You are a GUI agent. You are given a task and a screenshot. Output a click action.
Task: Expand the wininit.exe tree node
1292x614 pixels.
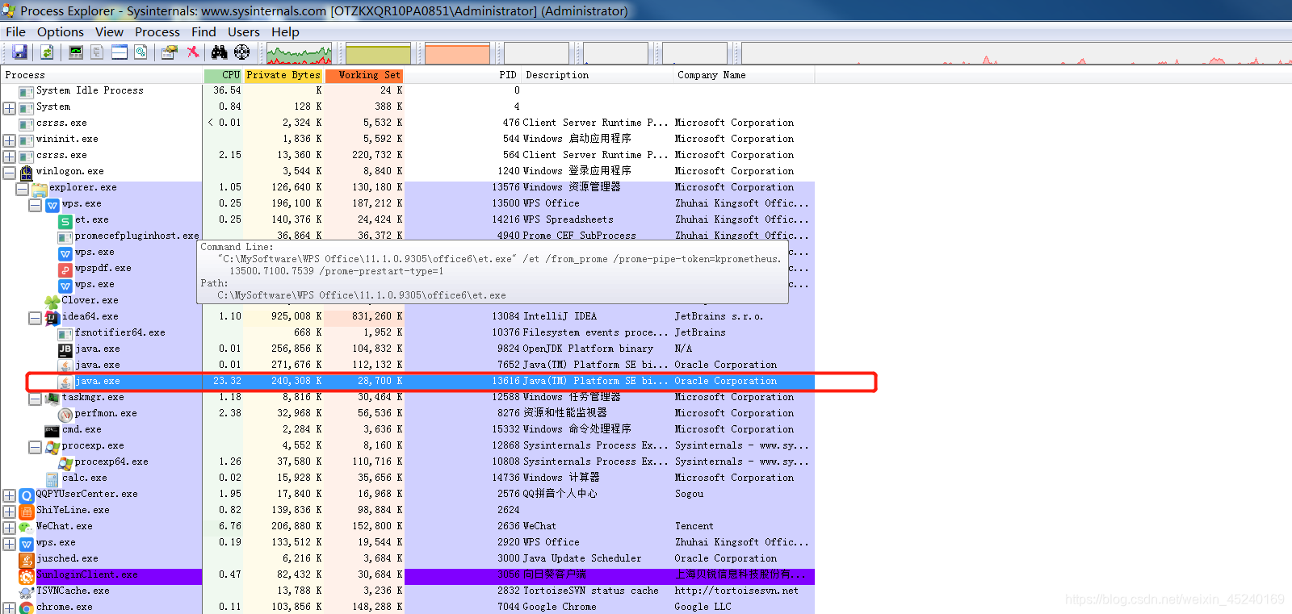(x=10, y=140)
